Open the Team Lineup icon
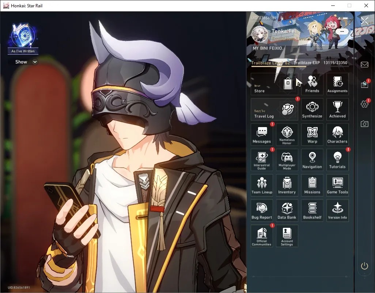The height and width of the screenshot is (293, 375). [x=262, y=185]
